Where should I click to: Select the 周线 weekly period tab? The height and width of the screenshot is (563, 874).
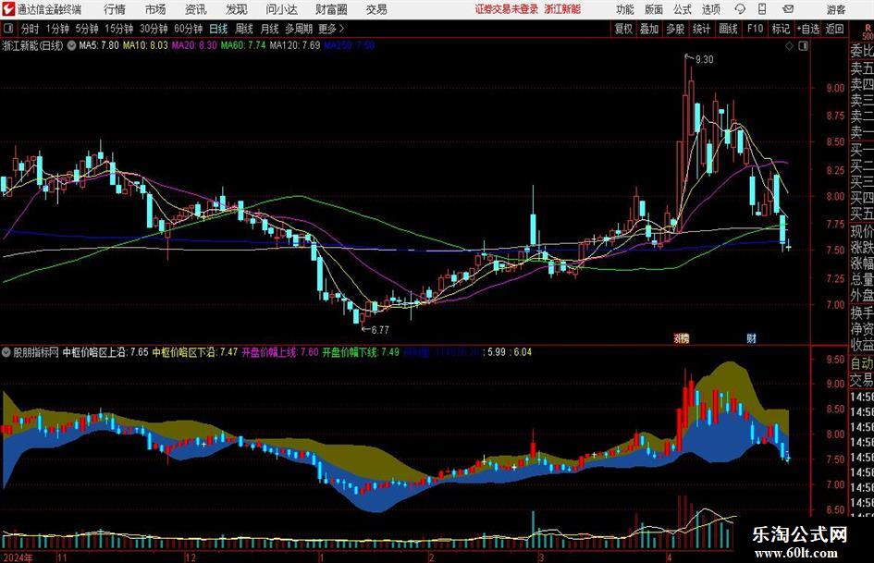243,29
